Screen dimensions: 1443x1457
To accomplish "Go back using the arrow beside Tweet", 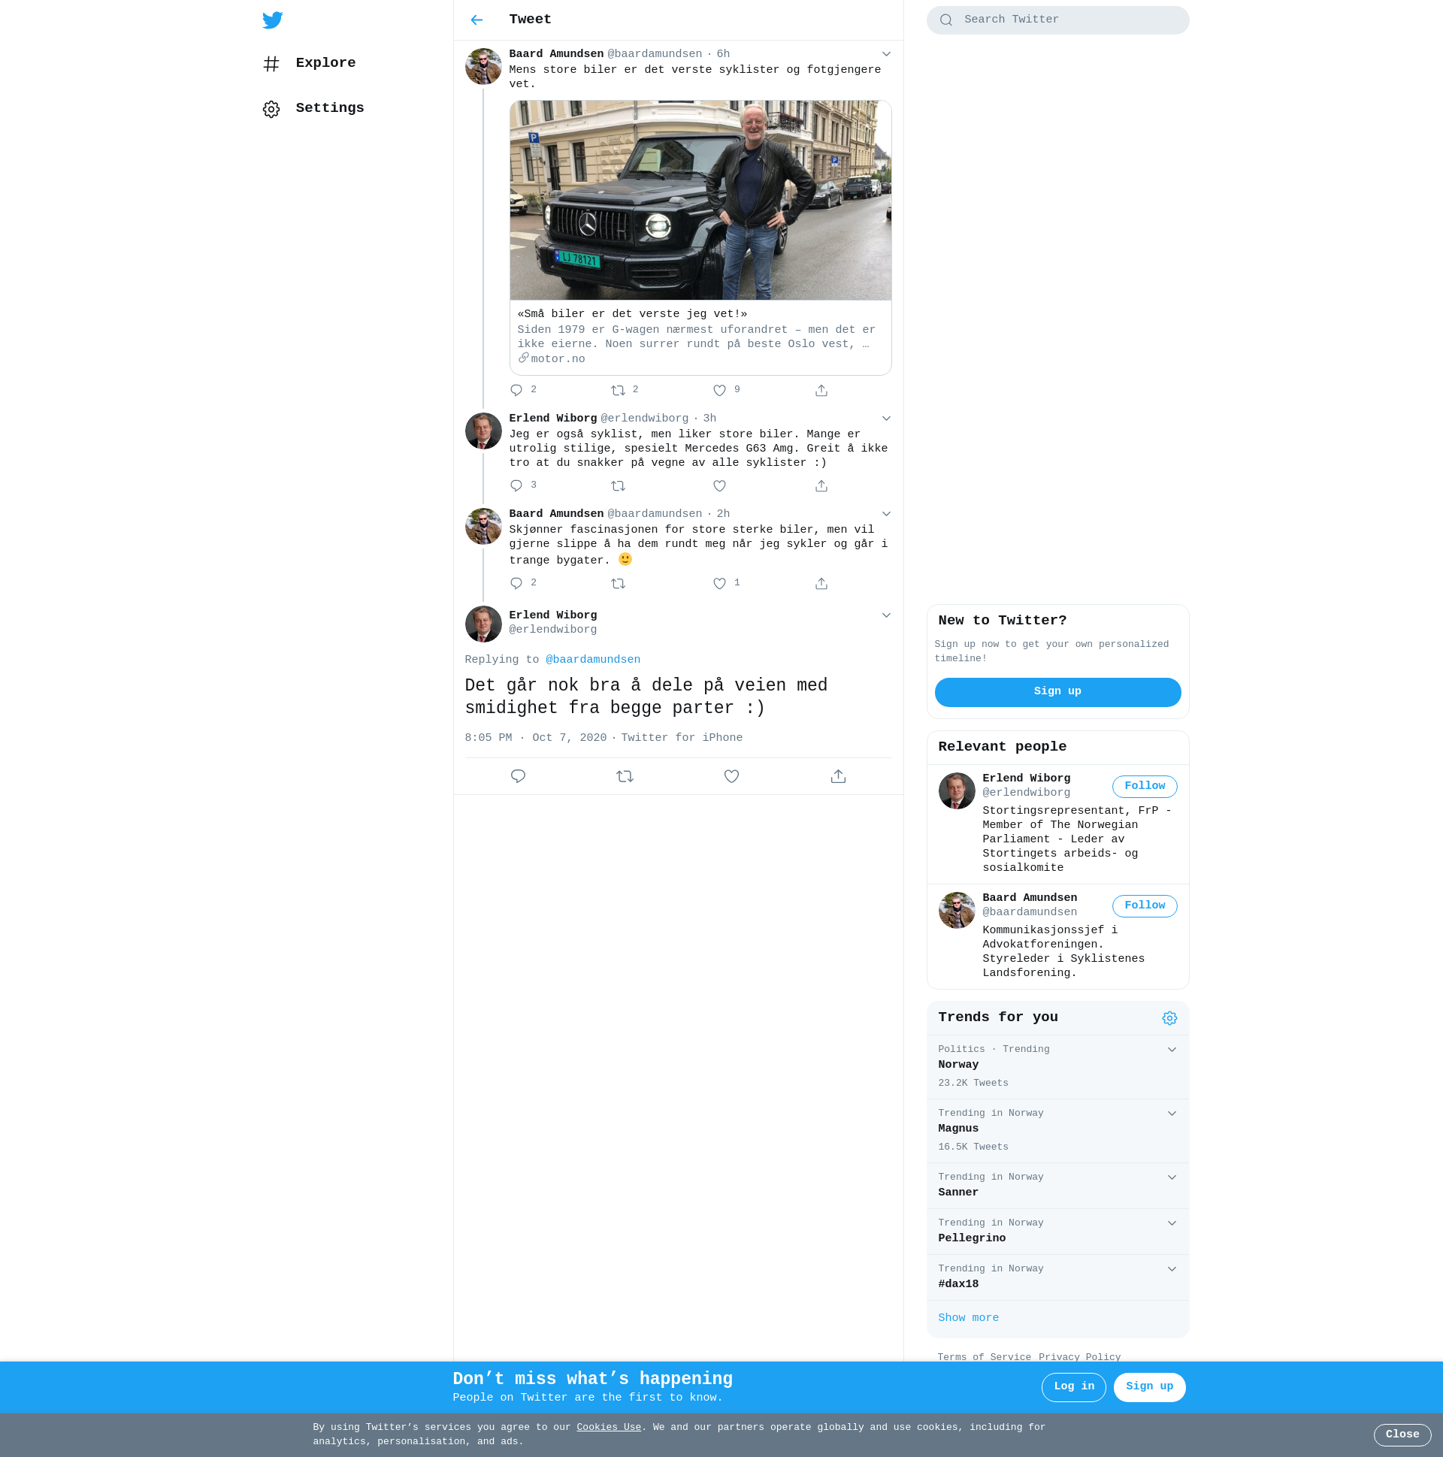I will tap(476, 20).
